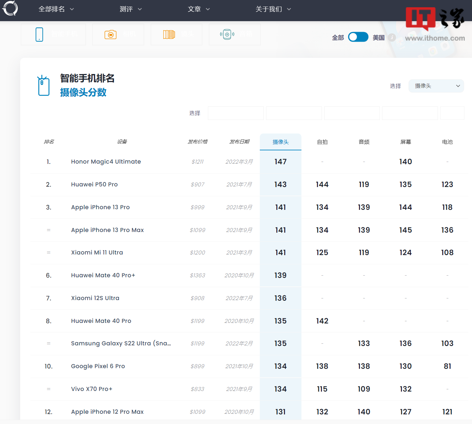Screen dimensions: 472x424
Task: Sort by the 设备 column header
Action: [x=122, y=141]
